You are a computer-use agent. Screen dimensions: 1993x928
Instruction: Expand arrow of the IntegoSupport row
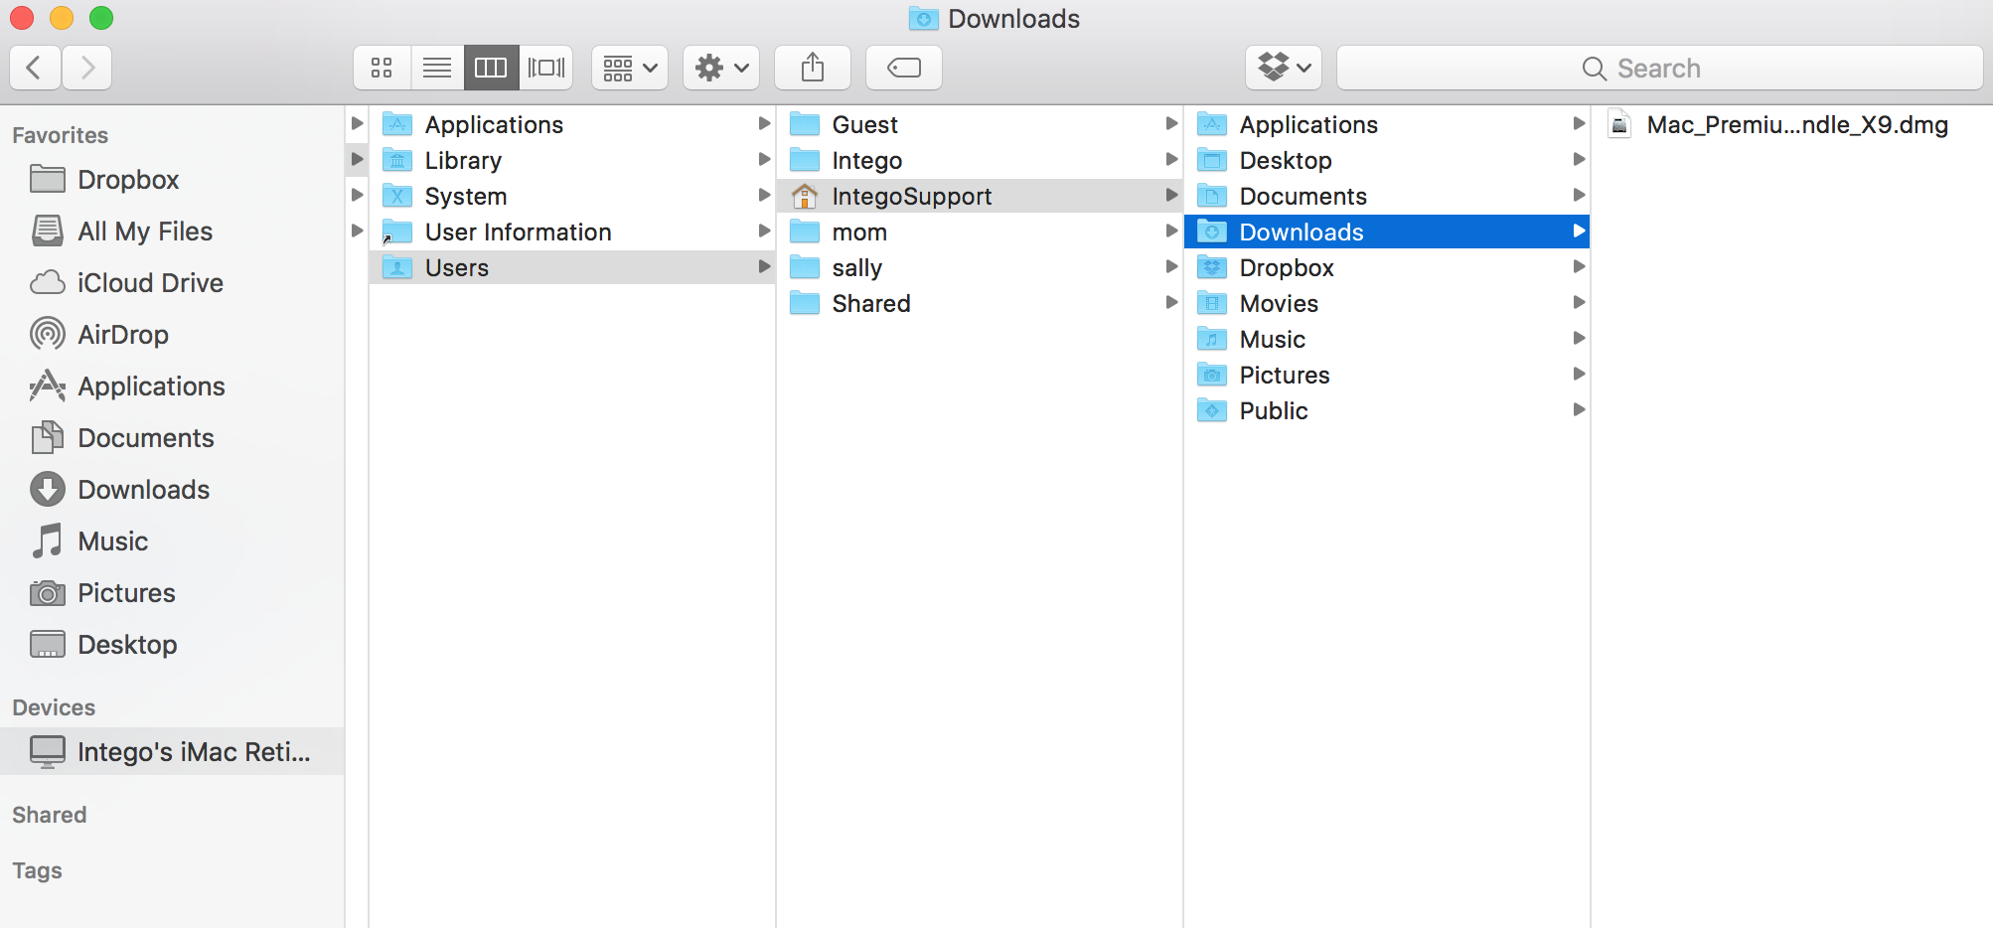tap(1171, 195)
